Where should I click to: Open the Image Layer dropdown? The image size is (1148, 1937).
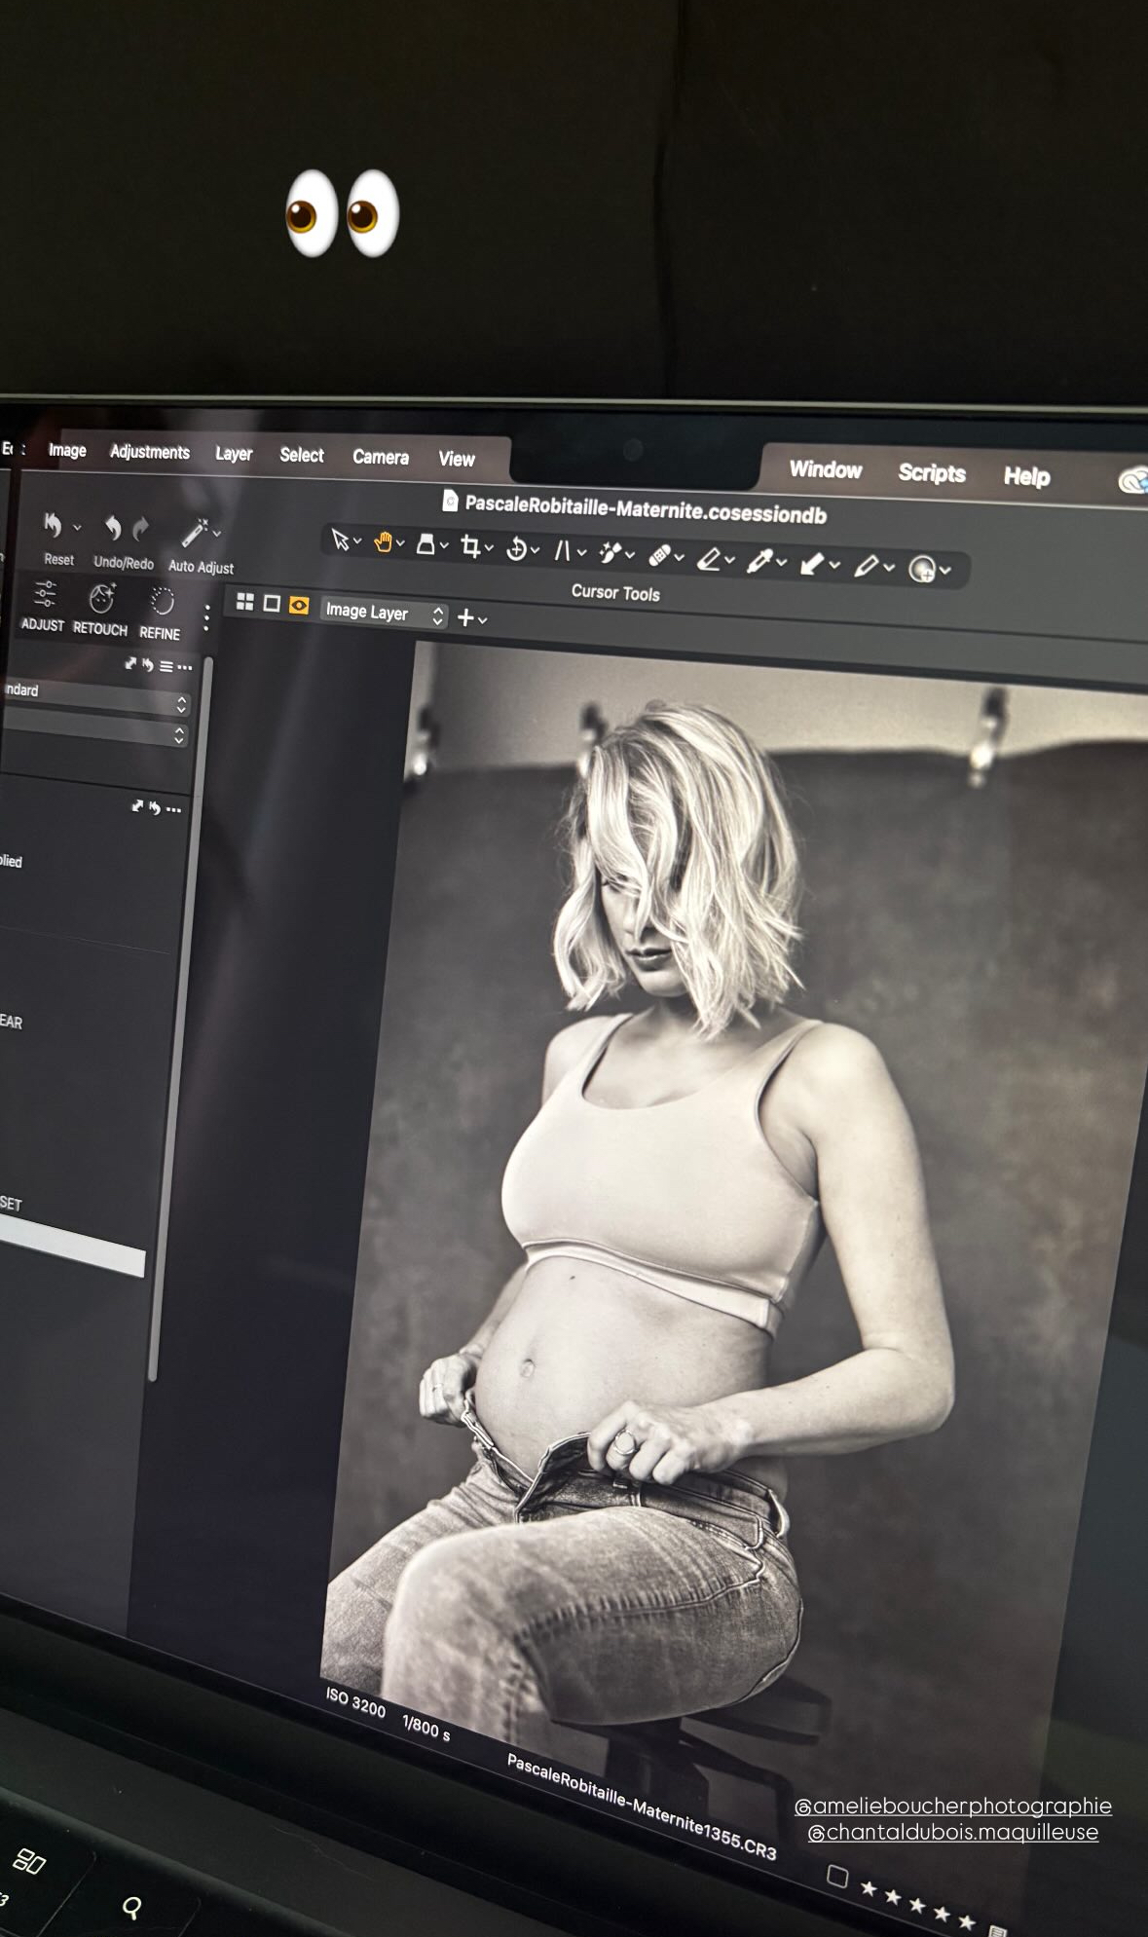click(384, 613)
